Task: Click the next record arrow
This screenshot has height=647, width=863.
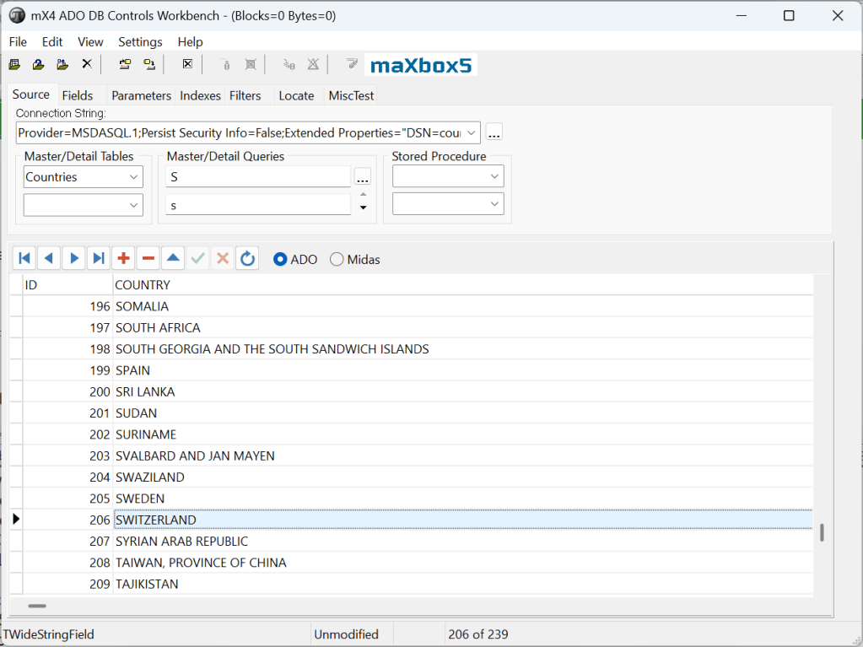Action: 74,259
